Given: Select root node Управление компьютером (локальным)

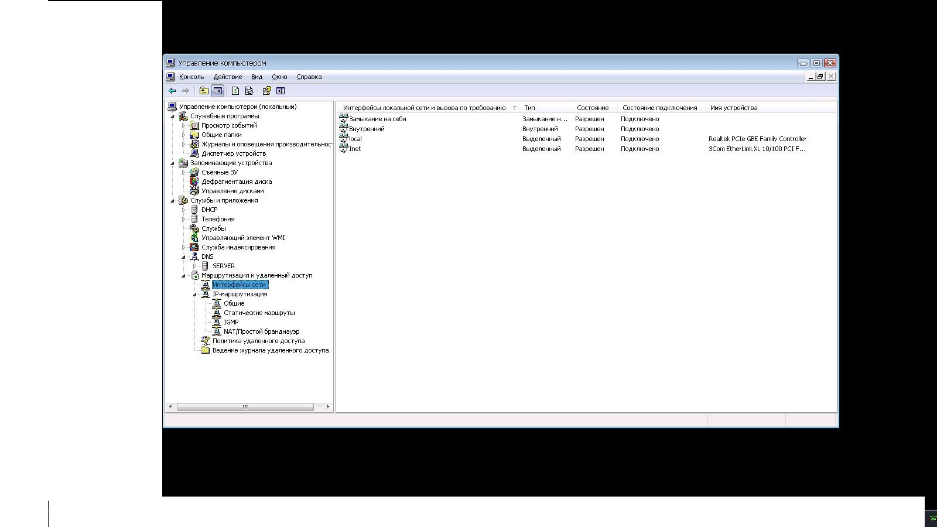Looking at the screenshot, I should [238, 107].
